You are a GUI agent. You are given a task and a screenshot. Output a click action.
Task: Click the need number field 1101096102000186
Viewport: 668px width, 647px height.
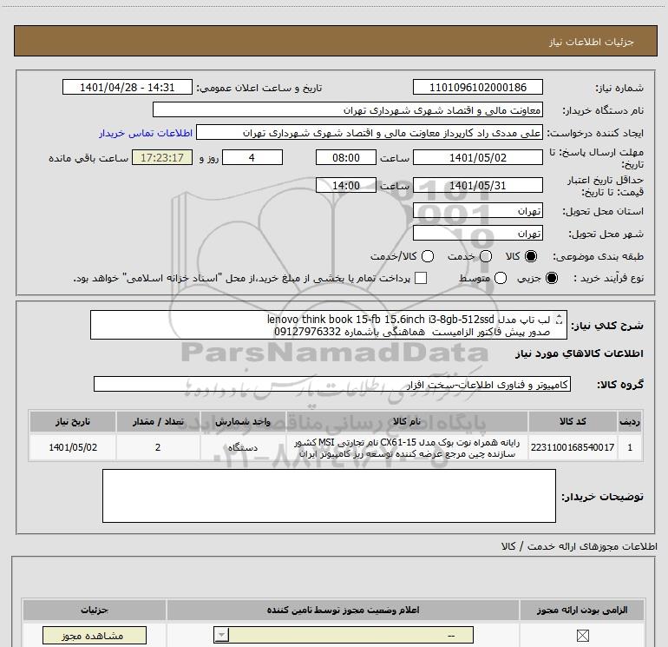pyautogui.click(x=477, y=87)
